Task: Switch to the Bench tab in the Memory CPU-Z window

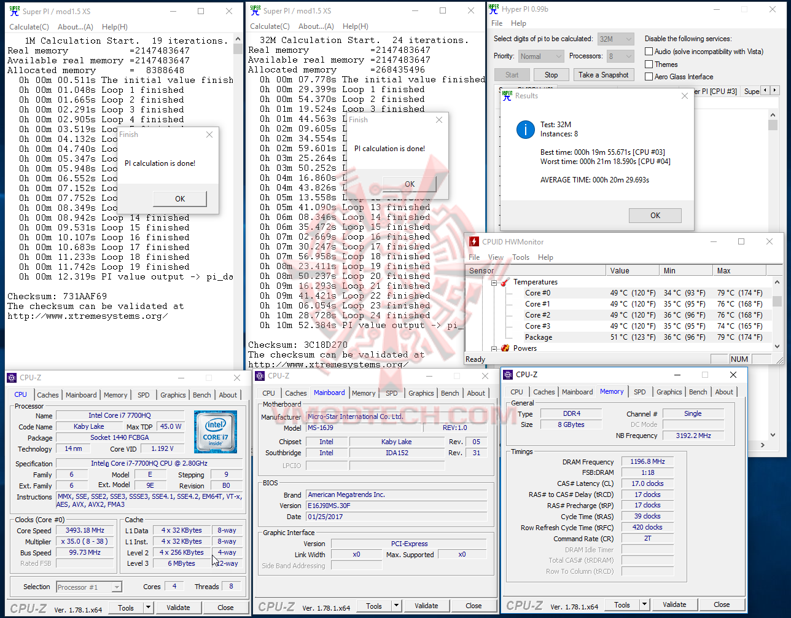Action: tap(698, 392)
